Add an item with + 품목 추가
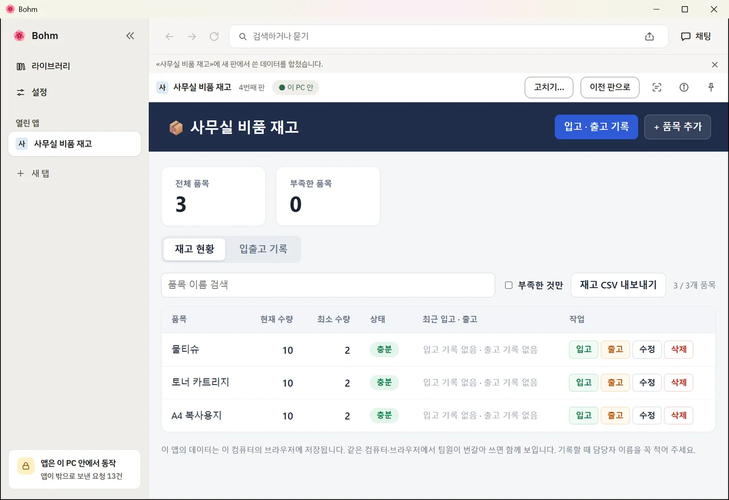This screenshot has width=729, height=500. [x=678, y=127]
